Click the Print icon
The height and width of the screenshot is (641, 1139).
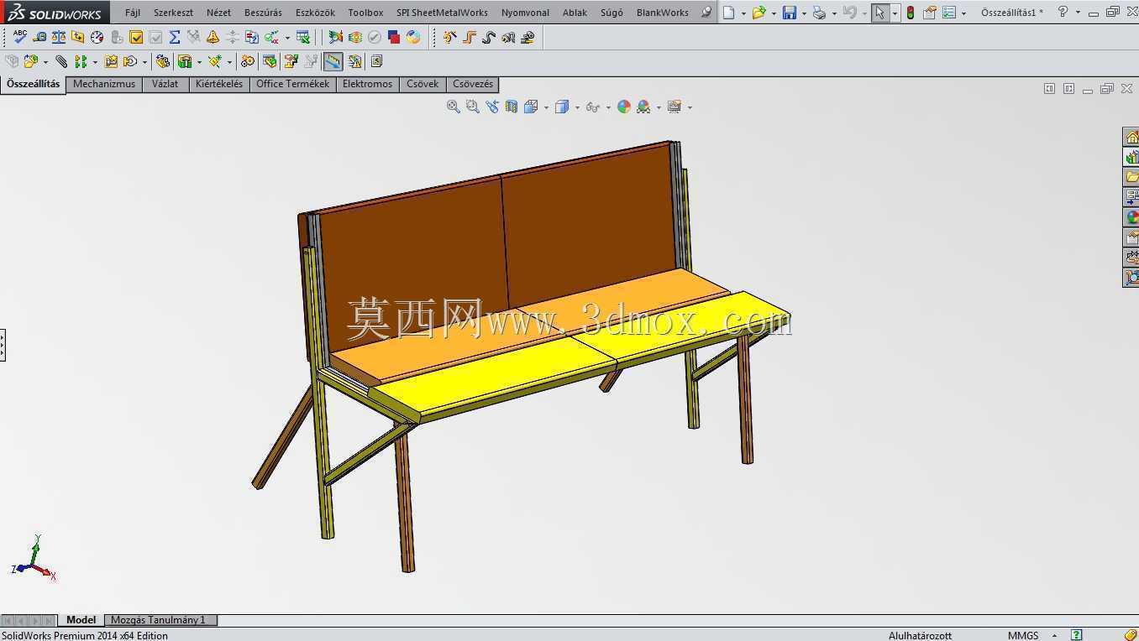(819, 13)
